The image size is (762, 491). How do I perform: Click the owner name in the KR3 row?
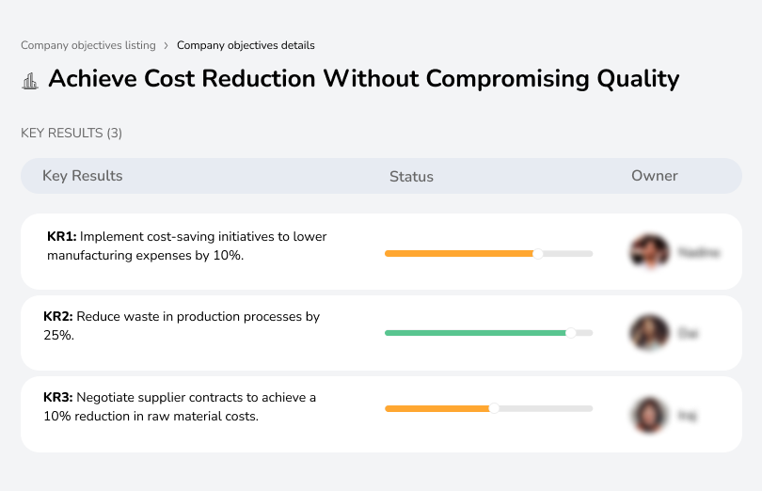pos(688,414)
